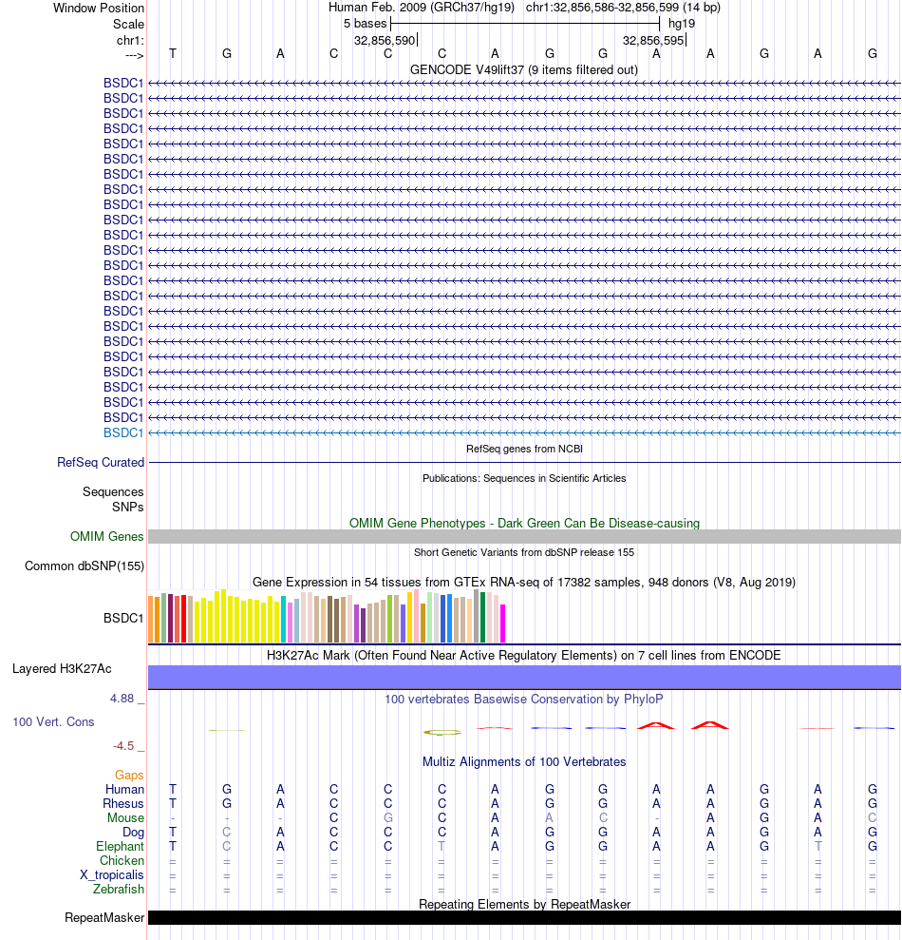Click the Window Position track label
902x940 pixels.
[98, 9]
